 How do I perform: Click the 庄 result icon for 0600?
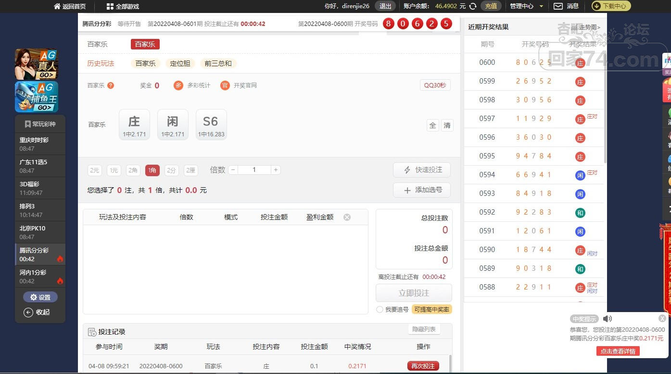tap(580, 63)
